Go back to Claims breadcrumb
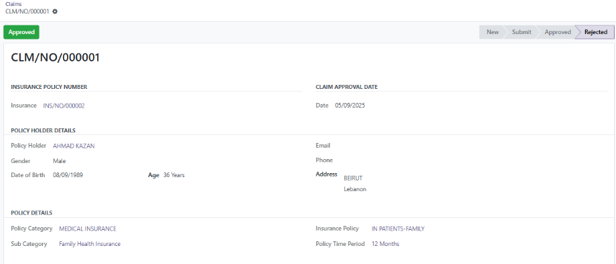 13,4
